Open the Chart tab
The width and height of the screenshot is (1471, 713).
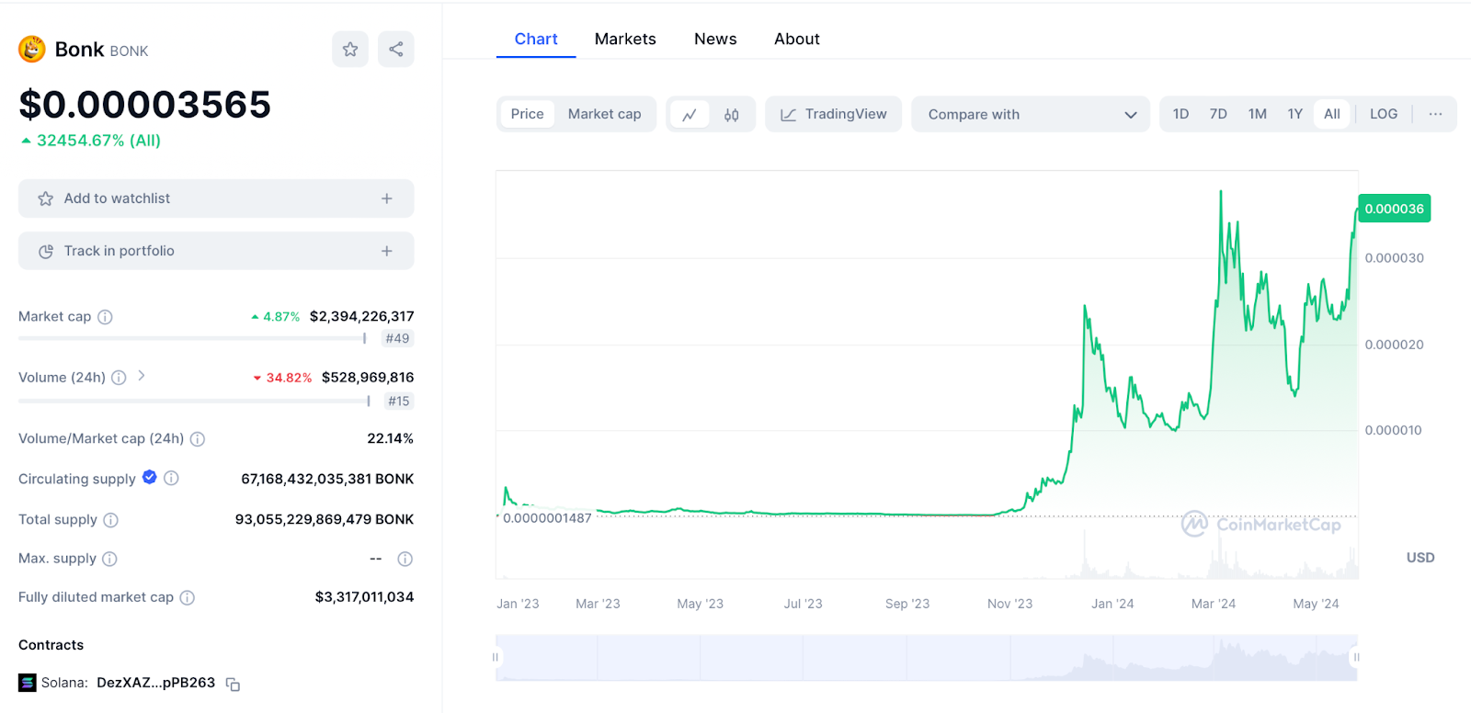pos(536,40)
